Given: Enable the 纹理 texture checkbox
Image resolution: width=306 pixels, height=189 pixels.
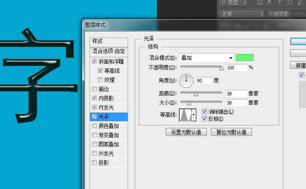Looking at the screenshot, I should pyautogui.click(x=100, y=80).
